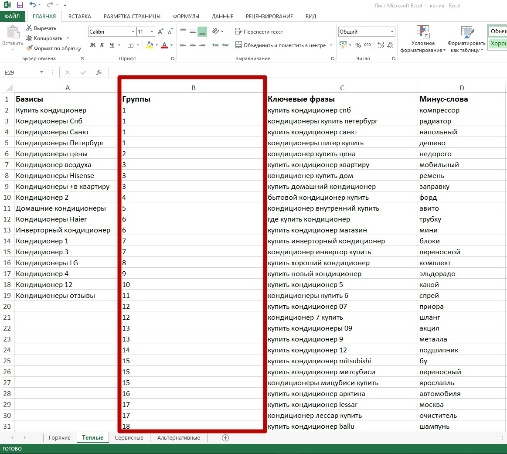Viewport: 507px width, 454px height.
Task: Select column C header
Action: tap(342, 88)
